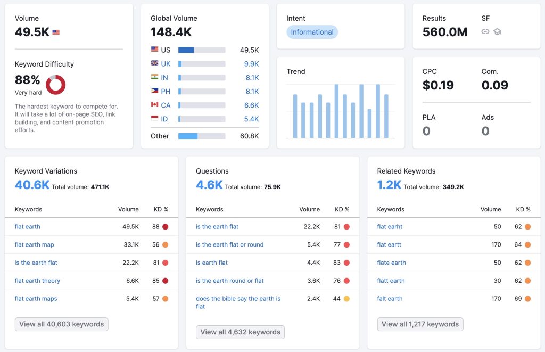The width and height of the screenshot is (545, 352).
Task: Click the yellow KD dot for bible question
Action: pos(346,299)
